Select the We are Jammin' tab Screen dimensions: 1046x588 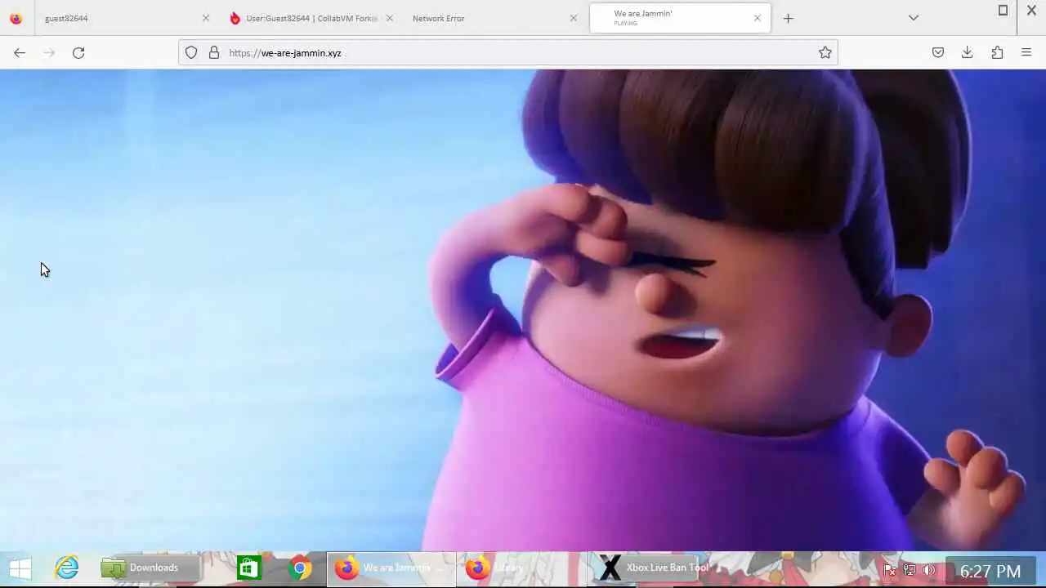(680, 18)
